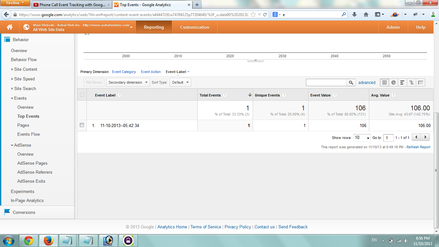The image size is (439, 247).
Task: Switch to the Pivot table view
Action: coord(420,82)
